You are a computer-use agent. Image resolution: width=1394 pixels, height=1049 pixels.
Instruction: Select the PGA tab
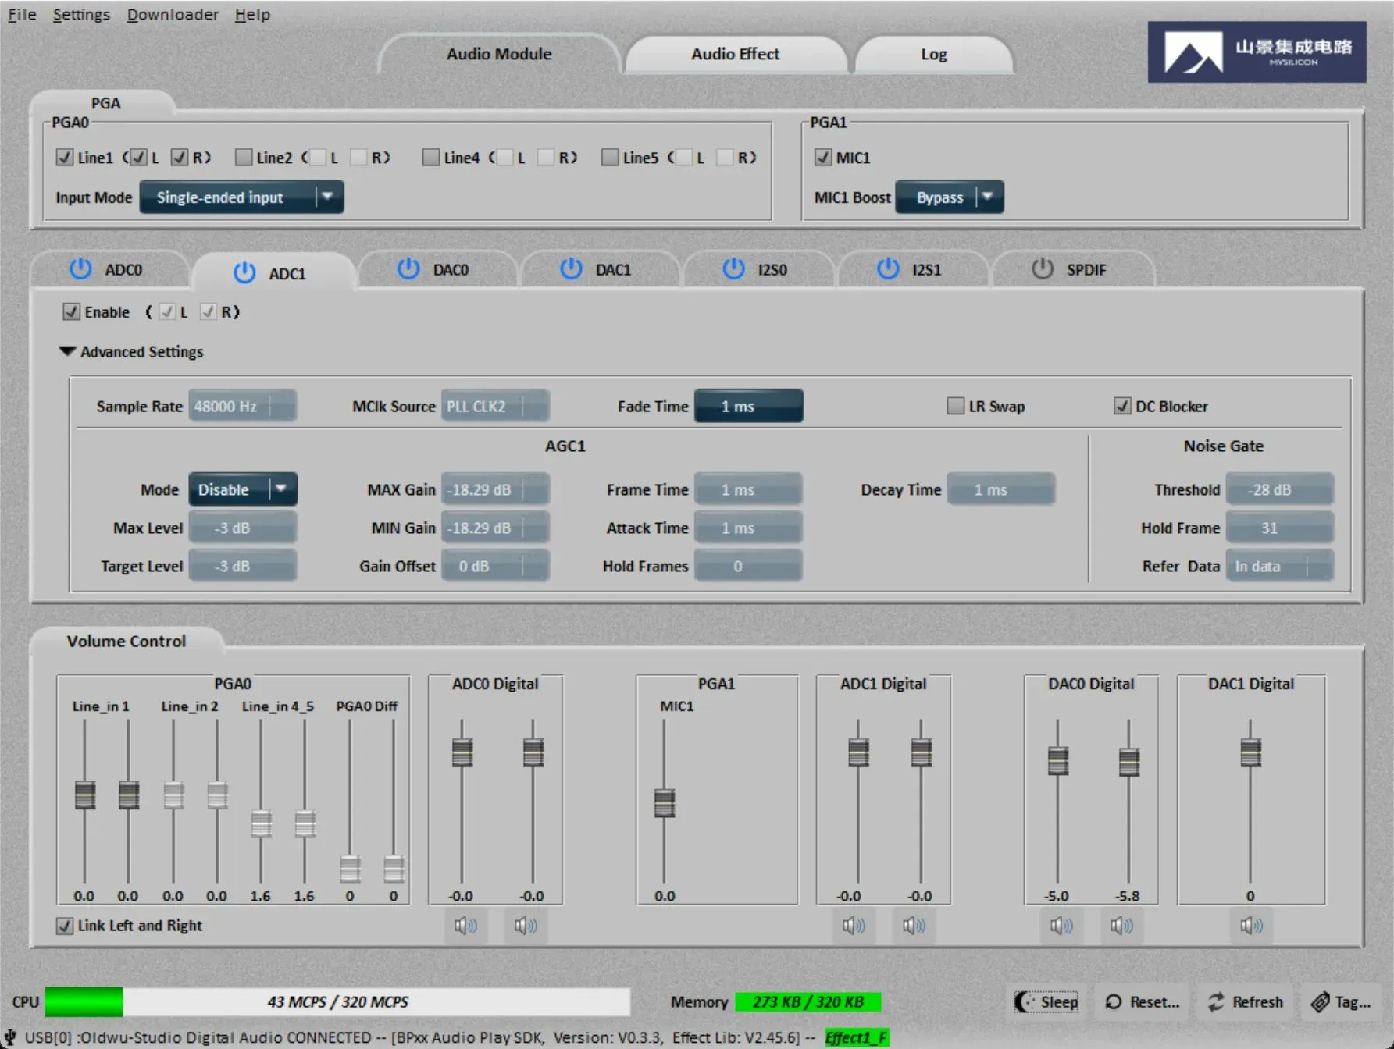point(105,103)
